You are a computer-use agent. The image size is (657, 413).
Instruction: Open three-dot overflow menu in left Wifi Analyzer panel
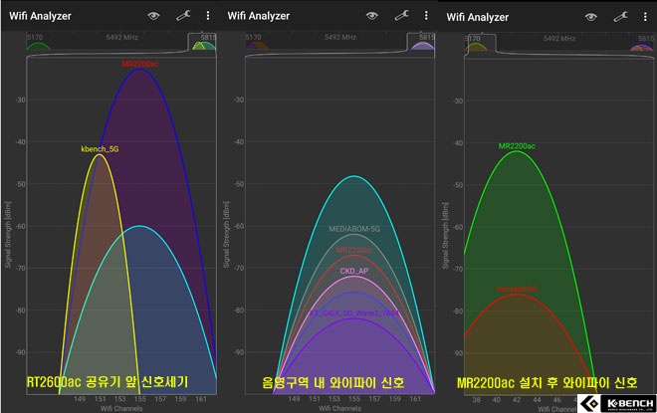[208, 16]
